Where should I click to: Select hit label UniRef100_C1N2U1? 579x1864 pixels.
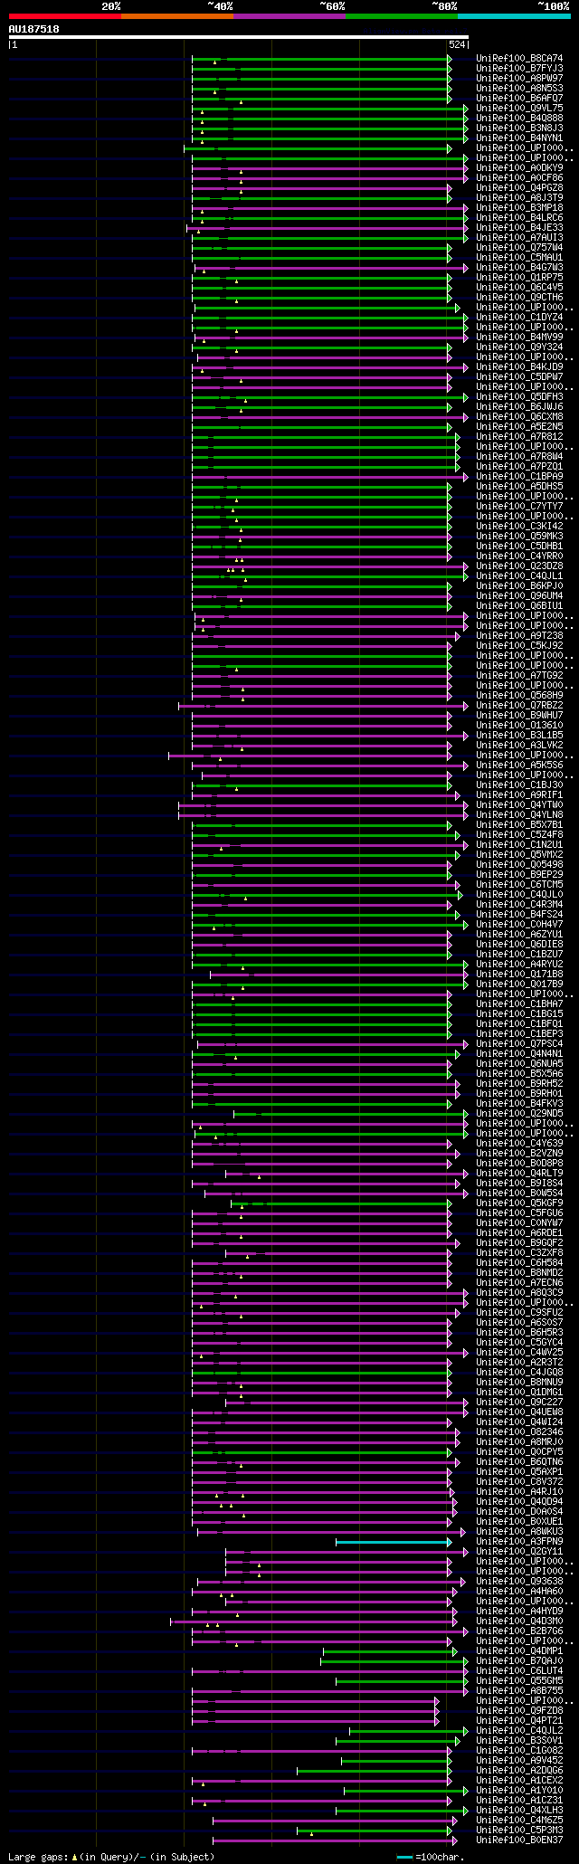pos(519,844)
